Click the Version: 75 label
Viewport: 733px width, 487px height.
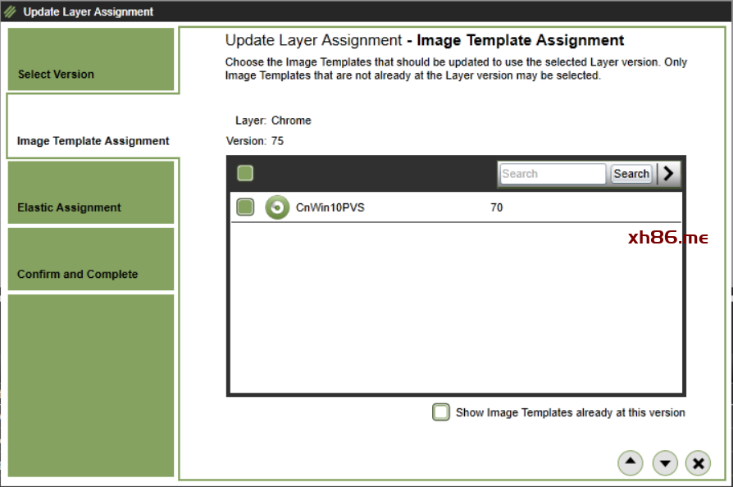click(255, 141)
